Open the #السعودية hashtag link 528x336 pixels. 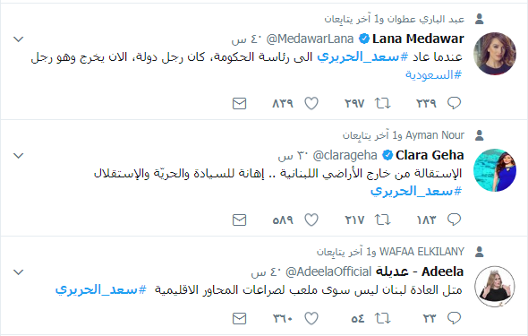pyautogui.click(x=433, y=74)
